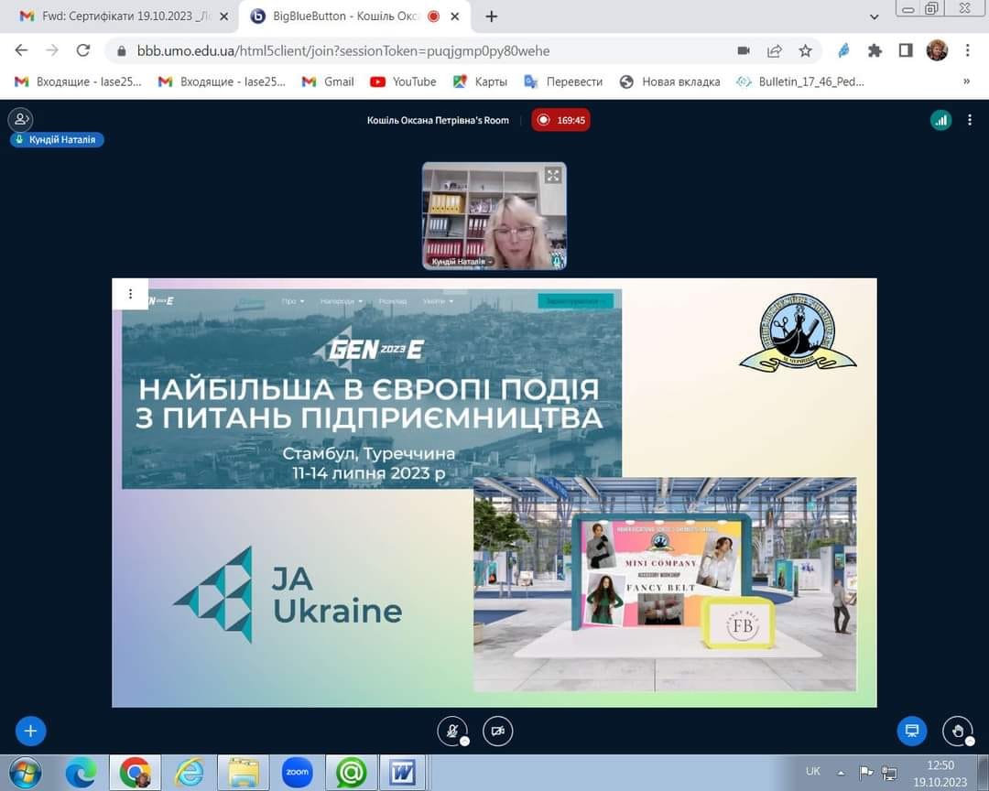Launch Microsoft Edge from taskbar
989x791 pixels.
point(82,773)
